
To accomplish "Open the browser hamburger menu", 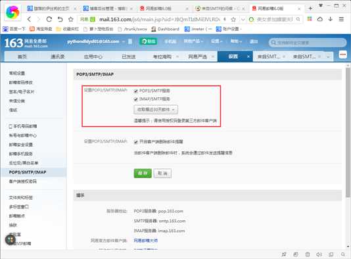I will (x=341, y=19).
